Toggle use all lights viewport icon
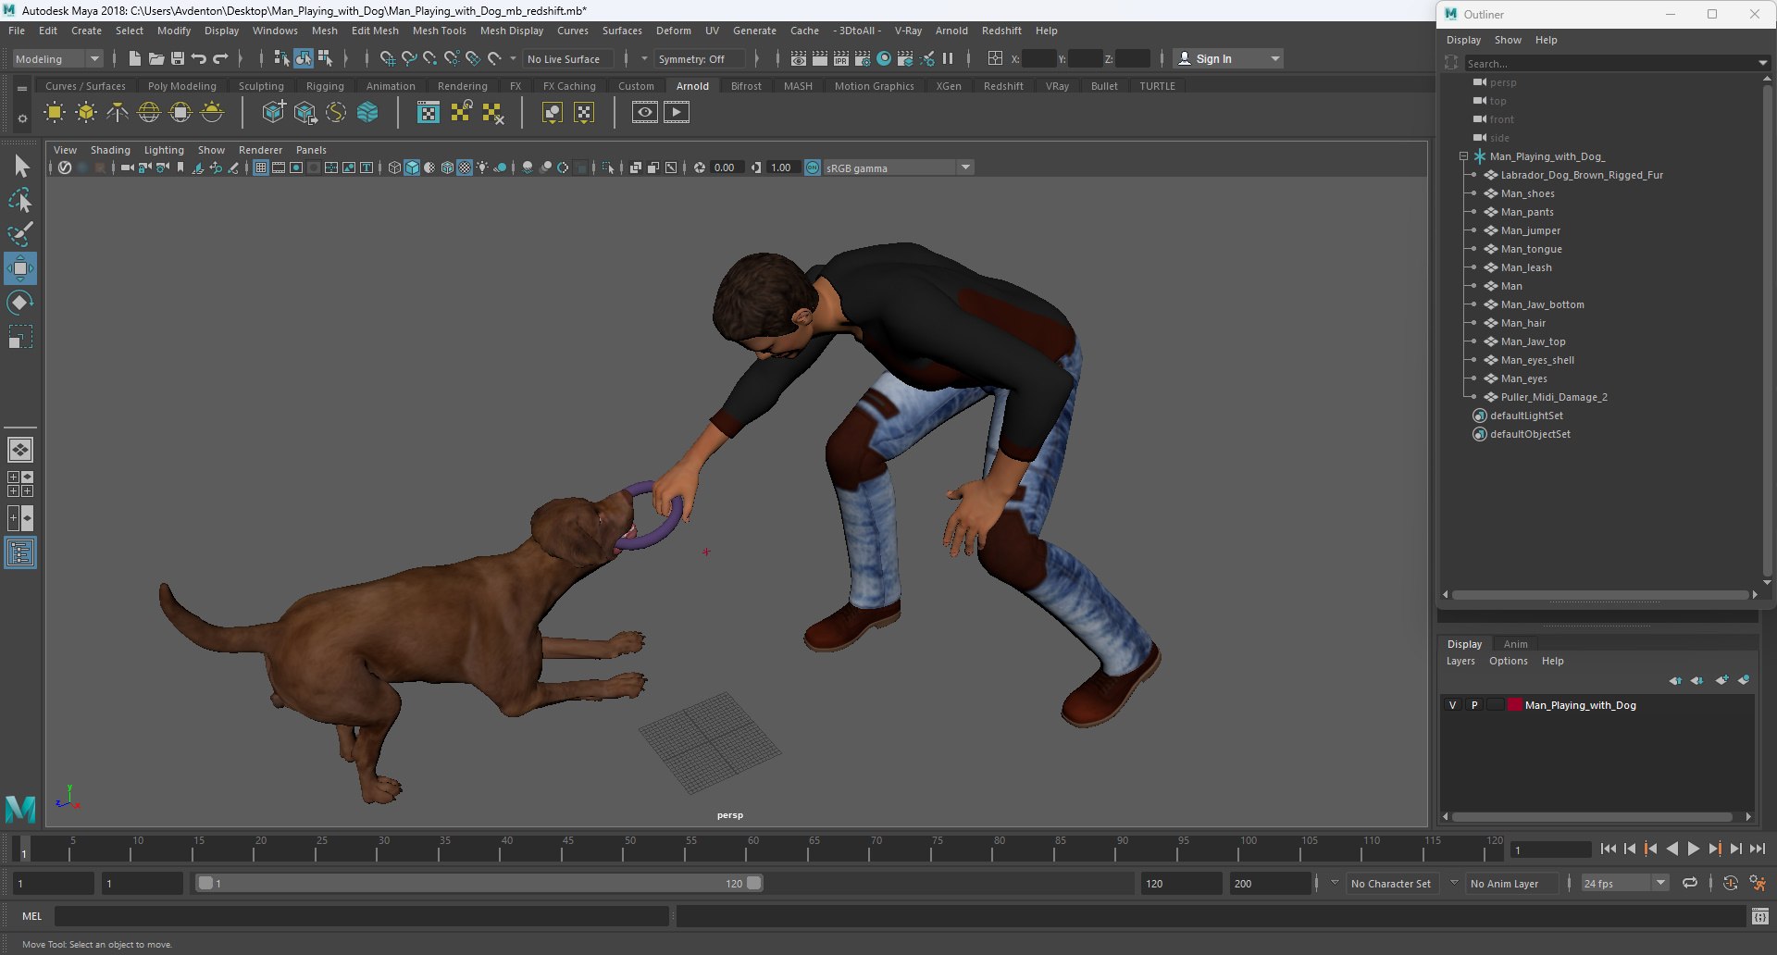 click(x=482, y=167)
